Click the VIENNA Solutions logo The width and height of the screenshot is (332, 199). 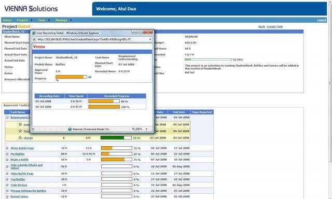31,9
